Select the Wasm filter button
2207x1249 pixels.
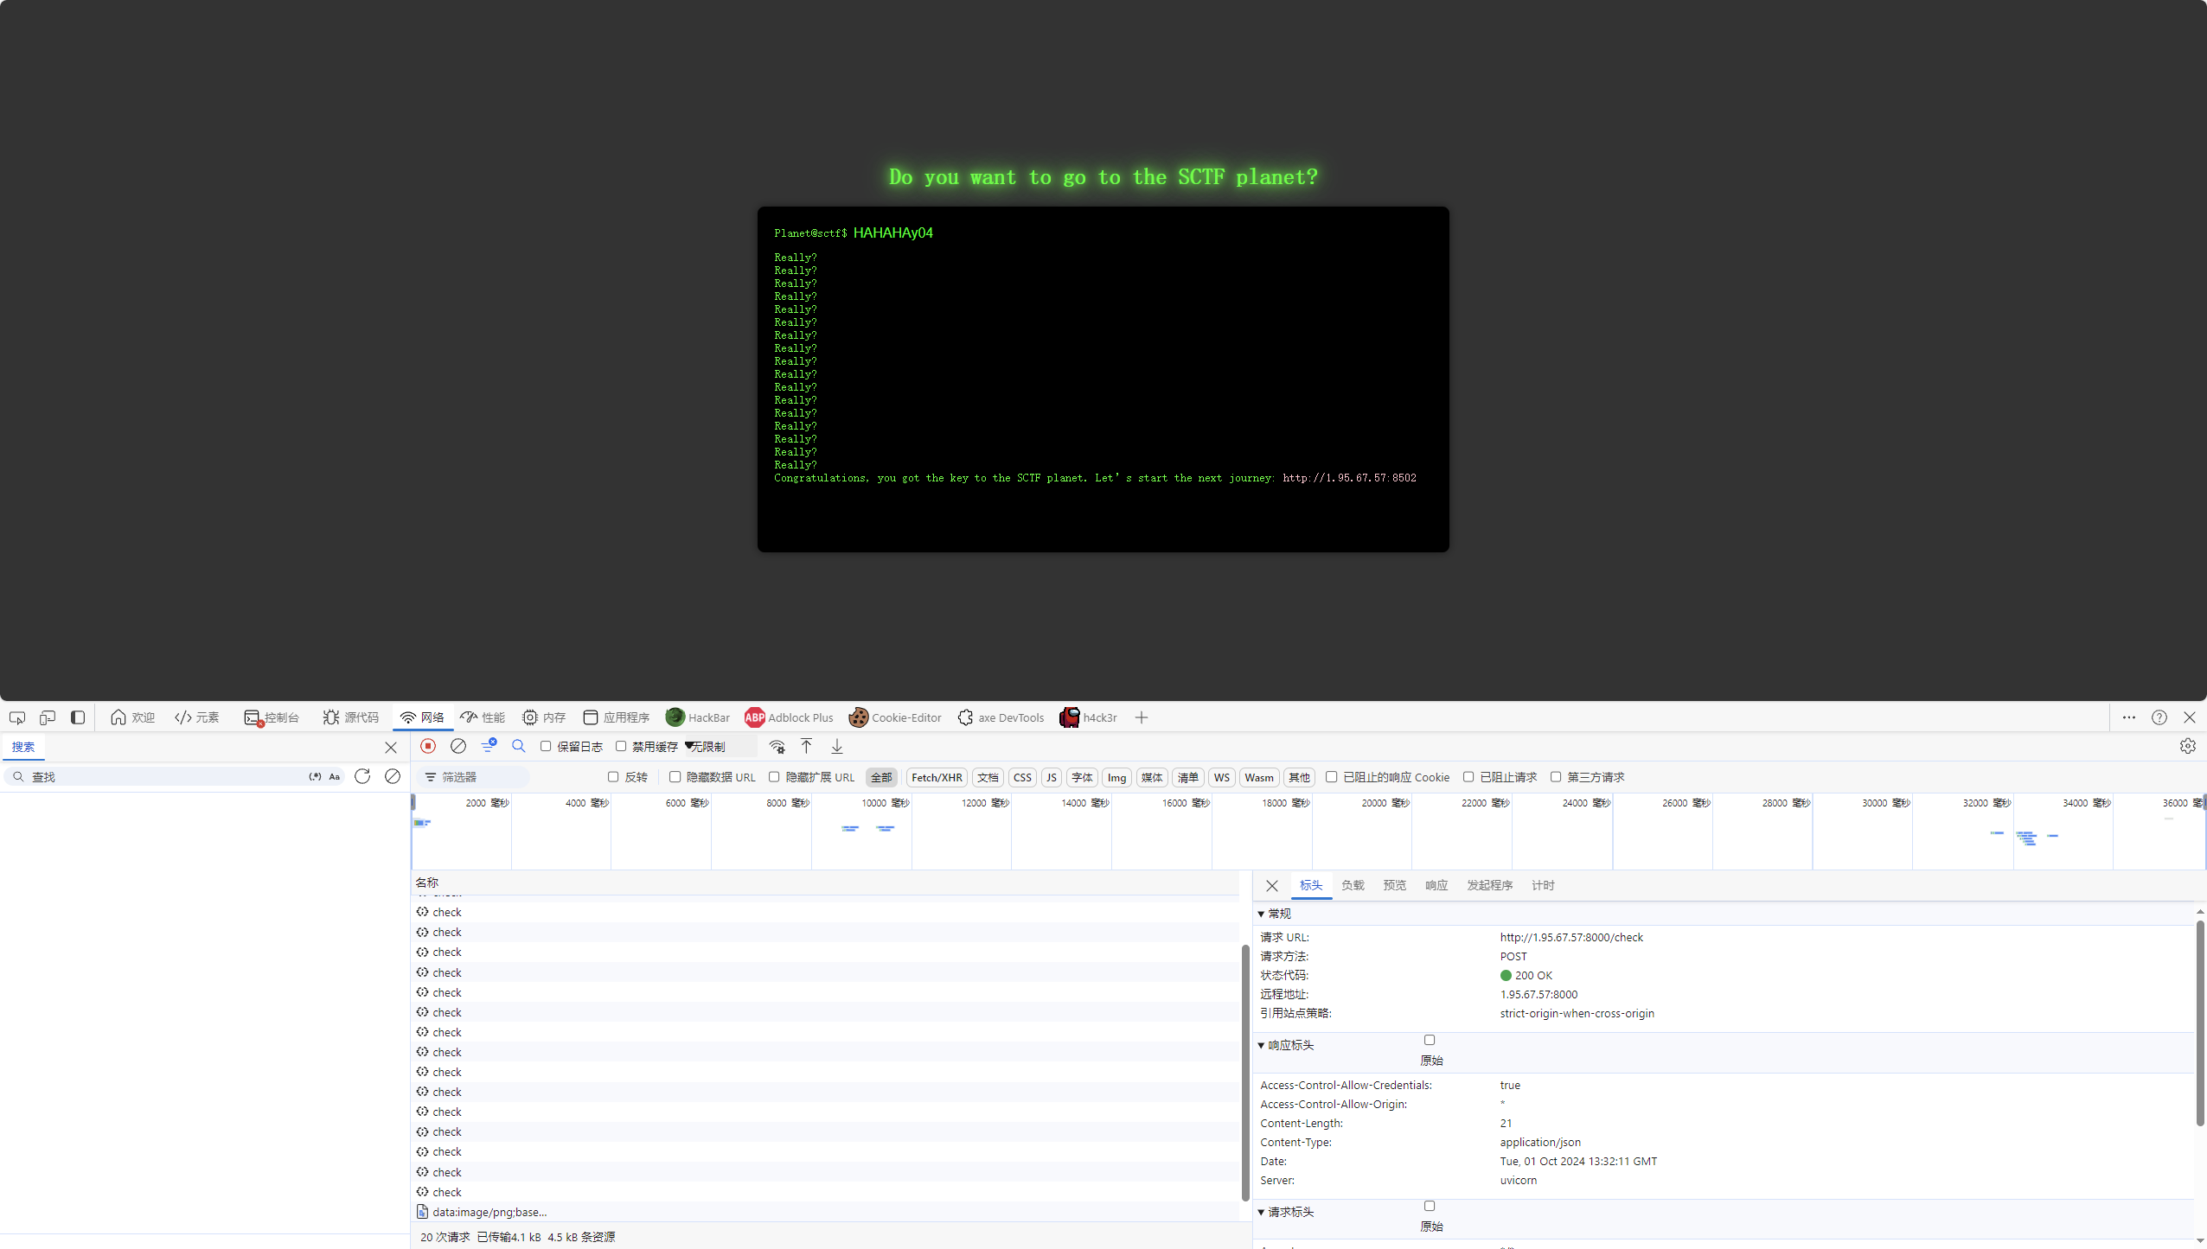1259,778
